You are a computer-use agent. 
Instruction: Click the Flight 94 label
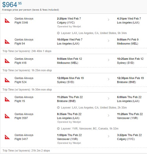click(20, 44)
